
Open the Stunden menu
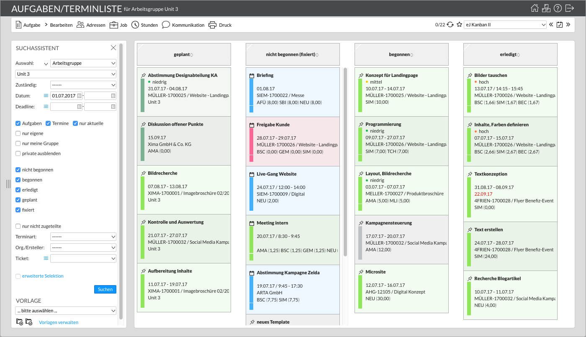tap(144, 25)
